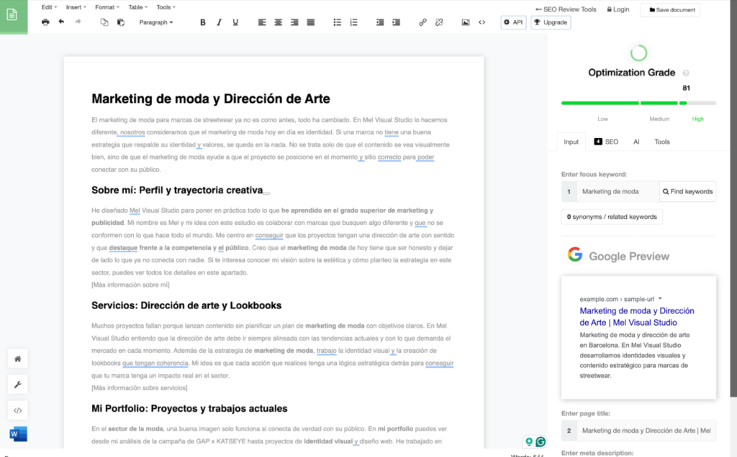This screenshot has height=457, width=737.
Task: Open the Paragraph style dropdown
Action: tap(156, 22)
